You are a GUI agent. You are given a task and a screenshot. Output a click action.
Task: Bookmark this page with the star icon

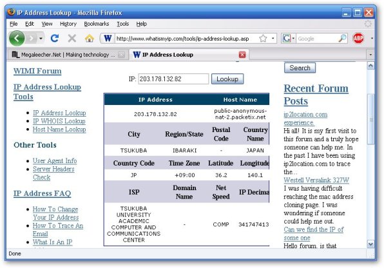pos(263,39)
